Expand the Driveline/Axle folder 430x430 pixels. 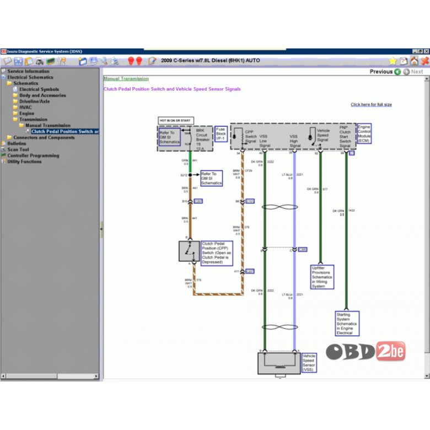coord(15,101)
